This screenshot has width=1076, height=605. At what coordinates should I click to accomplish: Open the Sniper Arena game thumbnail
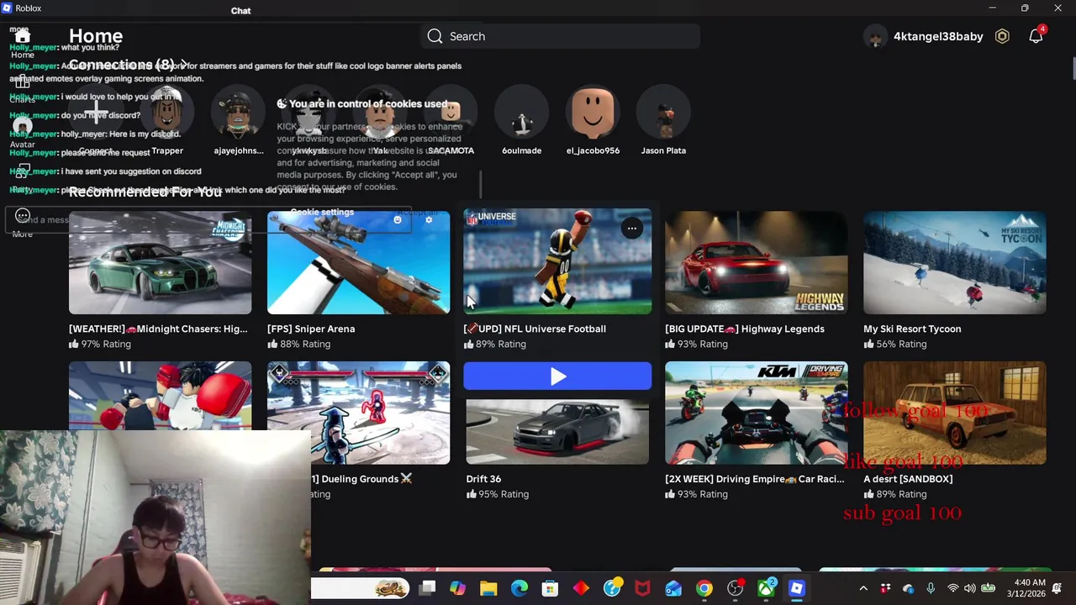tap(358, 262)
